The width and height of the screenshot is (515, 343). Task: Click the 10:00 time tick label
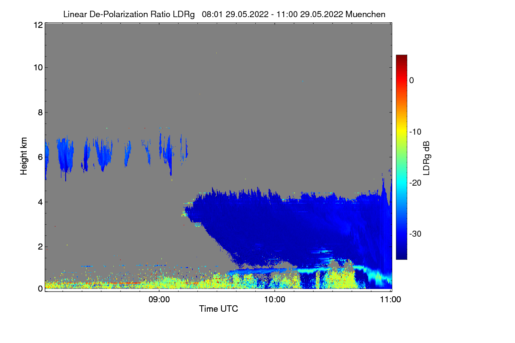tap(275, 300)
